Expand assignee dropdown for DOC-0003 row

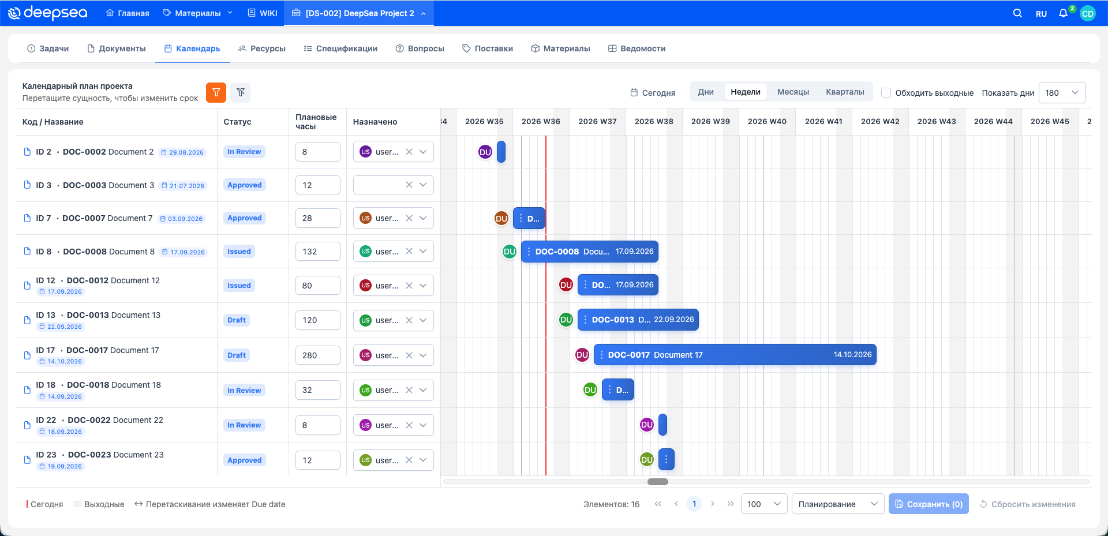click(x=423, y=185)
